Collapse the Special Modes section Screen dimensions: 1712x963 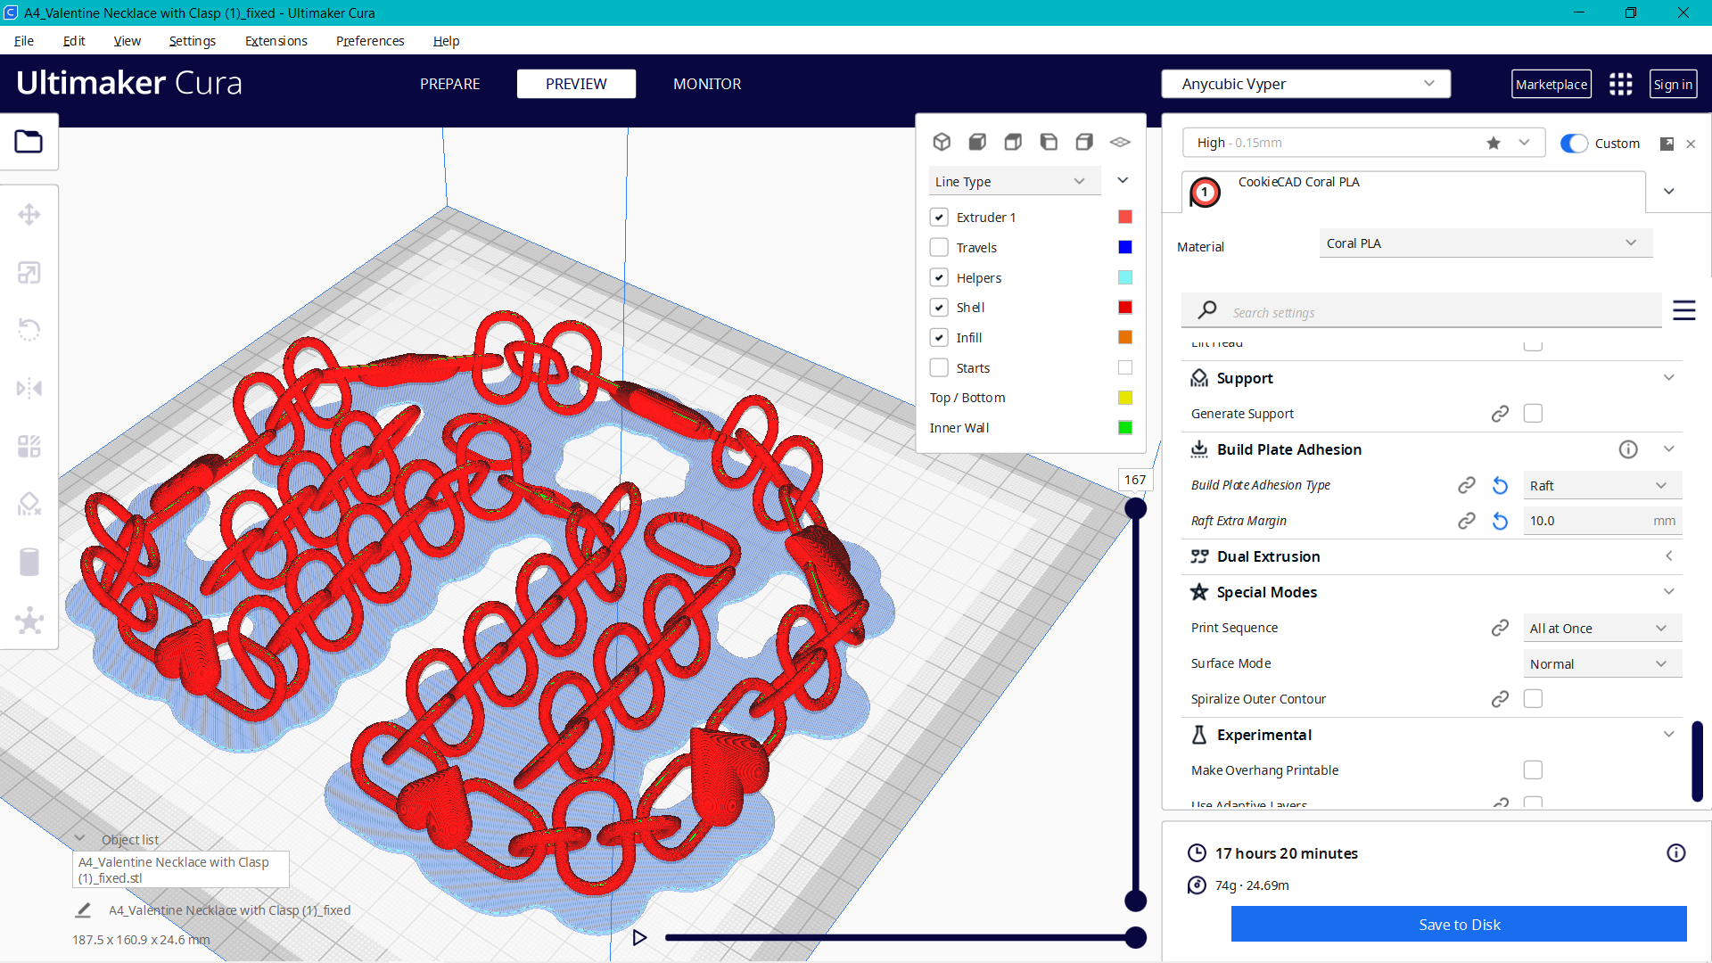pyautogui.click(x=1669, y=591)
